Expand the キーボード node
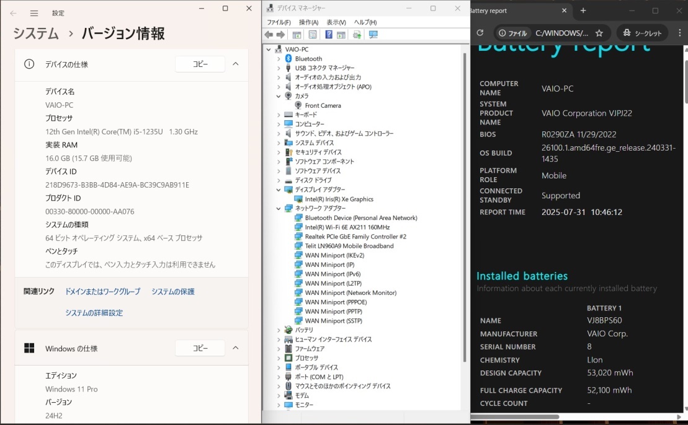Screen dimensions: 688x425 (x=279, y=115)
